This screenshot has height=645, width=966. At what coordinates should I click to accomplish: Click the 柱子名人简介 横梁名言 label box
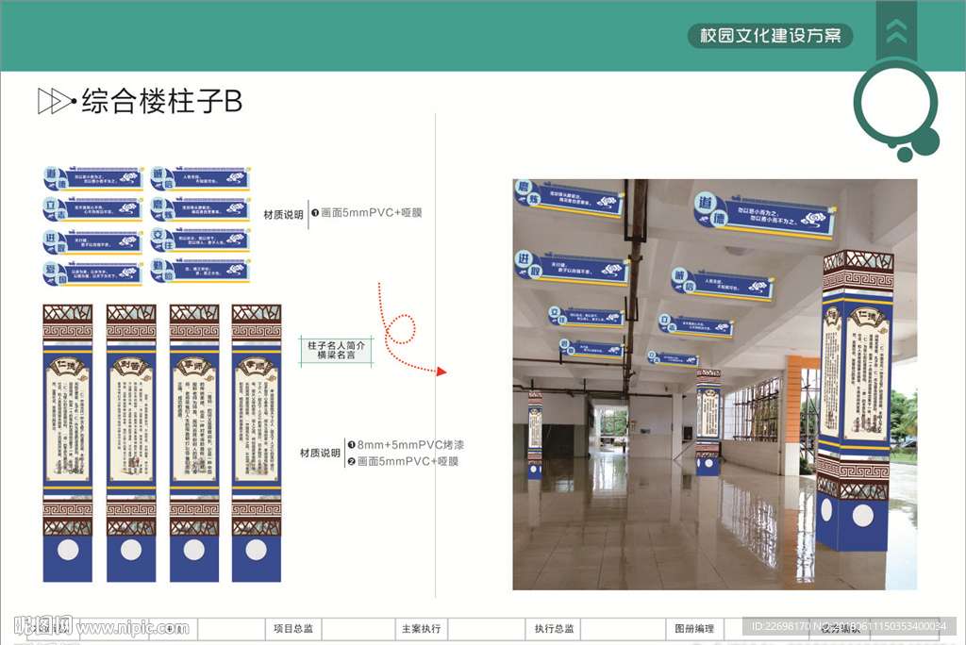tap(337, 350)
